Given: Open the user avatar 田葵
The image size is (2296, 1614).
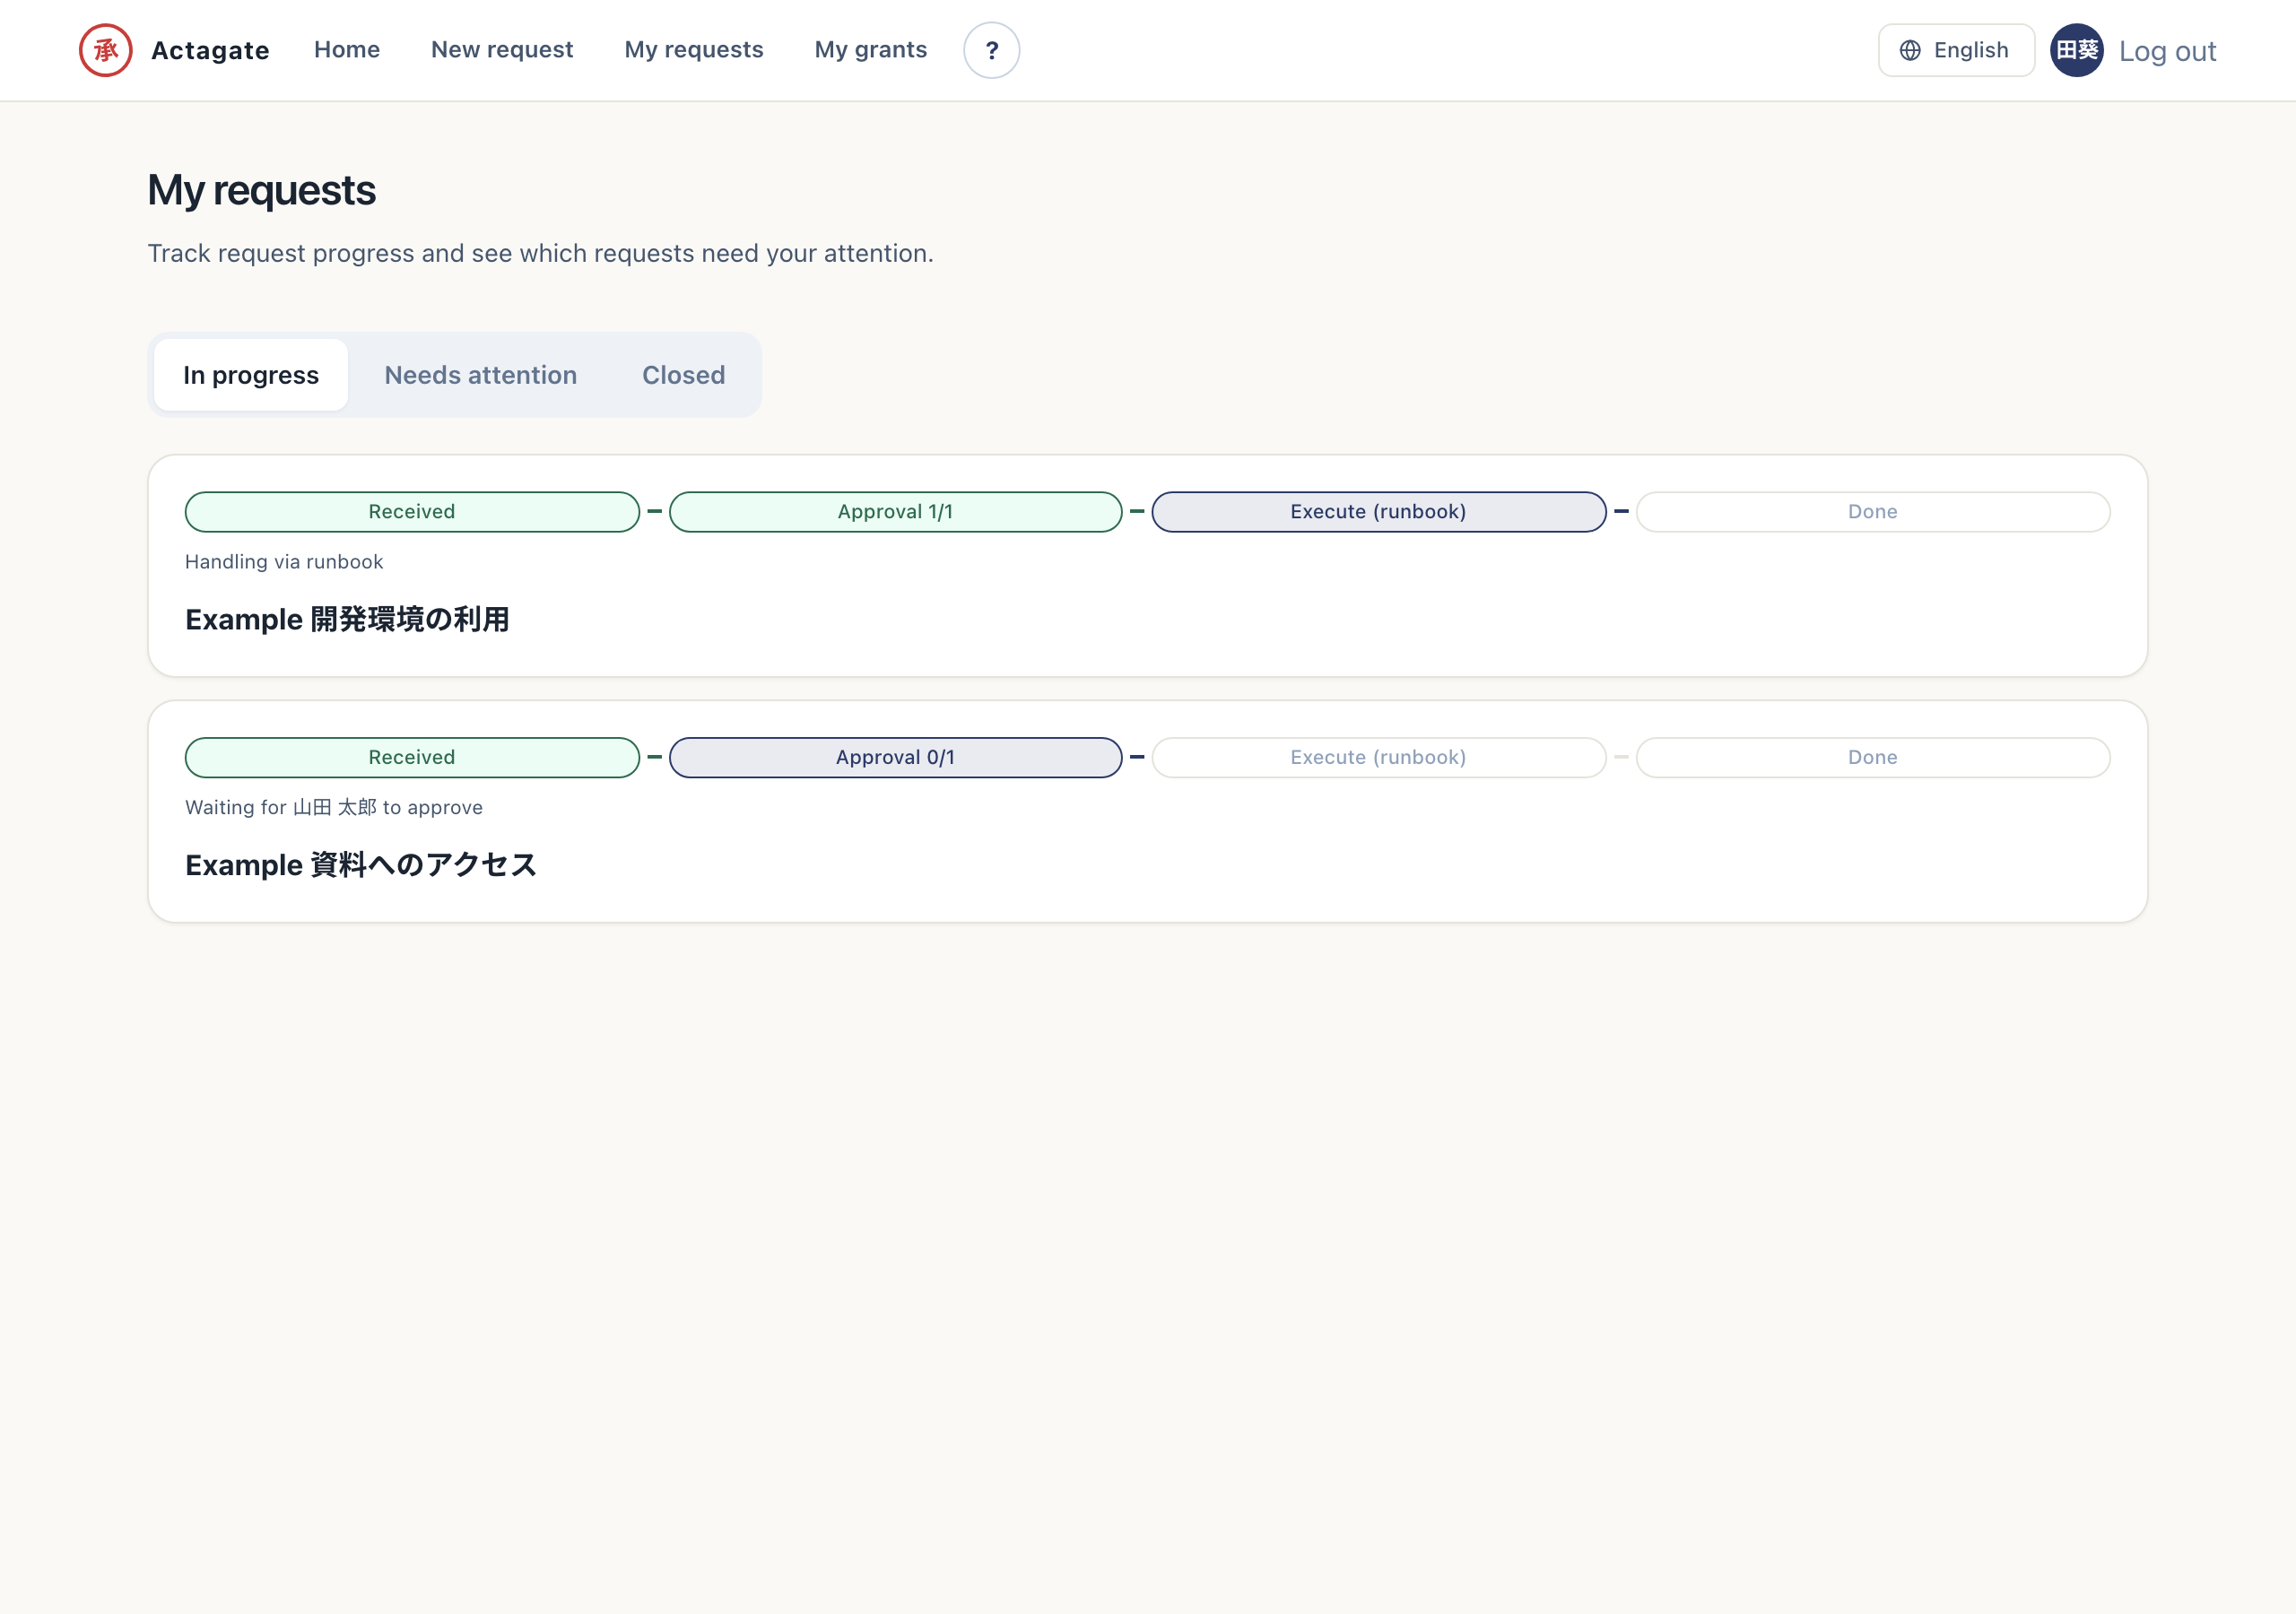Looking at the screenshot, I should [2077, 50].
